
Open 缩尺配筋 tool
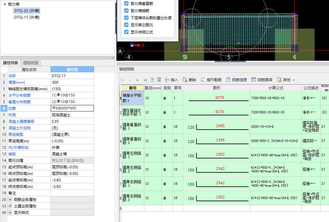tap(211, 80)
